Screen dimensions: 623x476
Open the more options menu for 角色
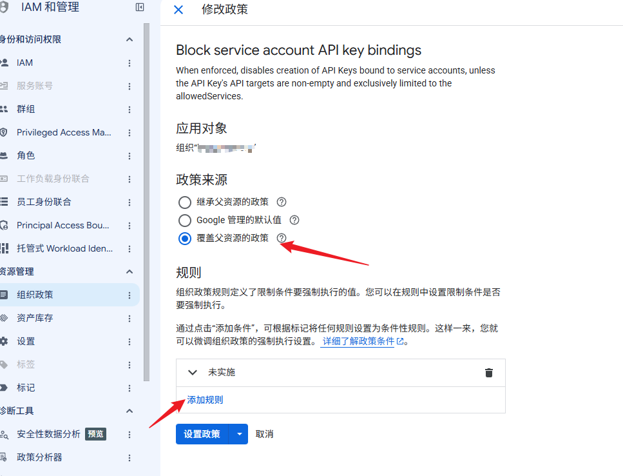(129, 155)
